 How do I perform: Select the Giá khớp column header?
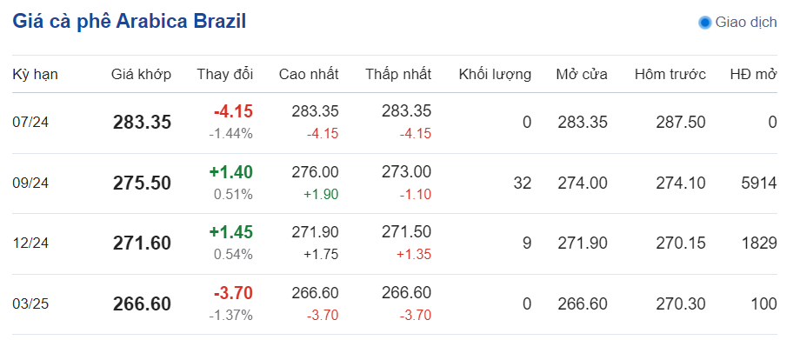[141, 75]
